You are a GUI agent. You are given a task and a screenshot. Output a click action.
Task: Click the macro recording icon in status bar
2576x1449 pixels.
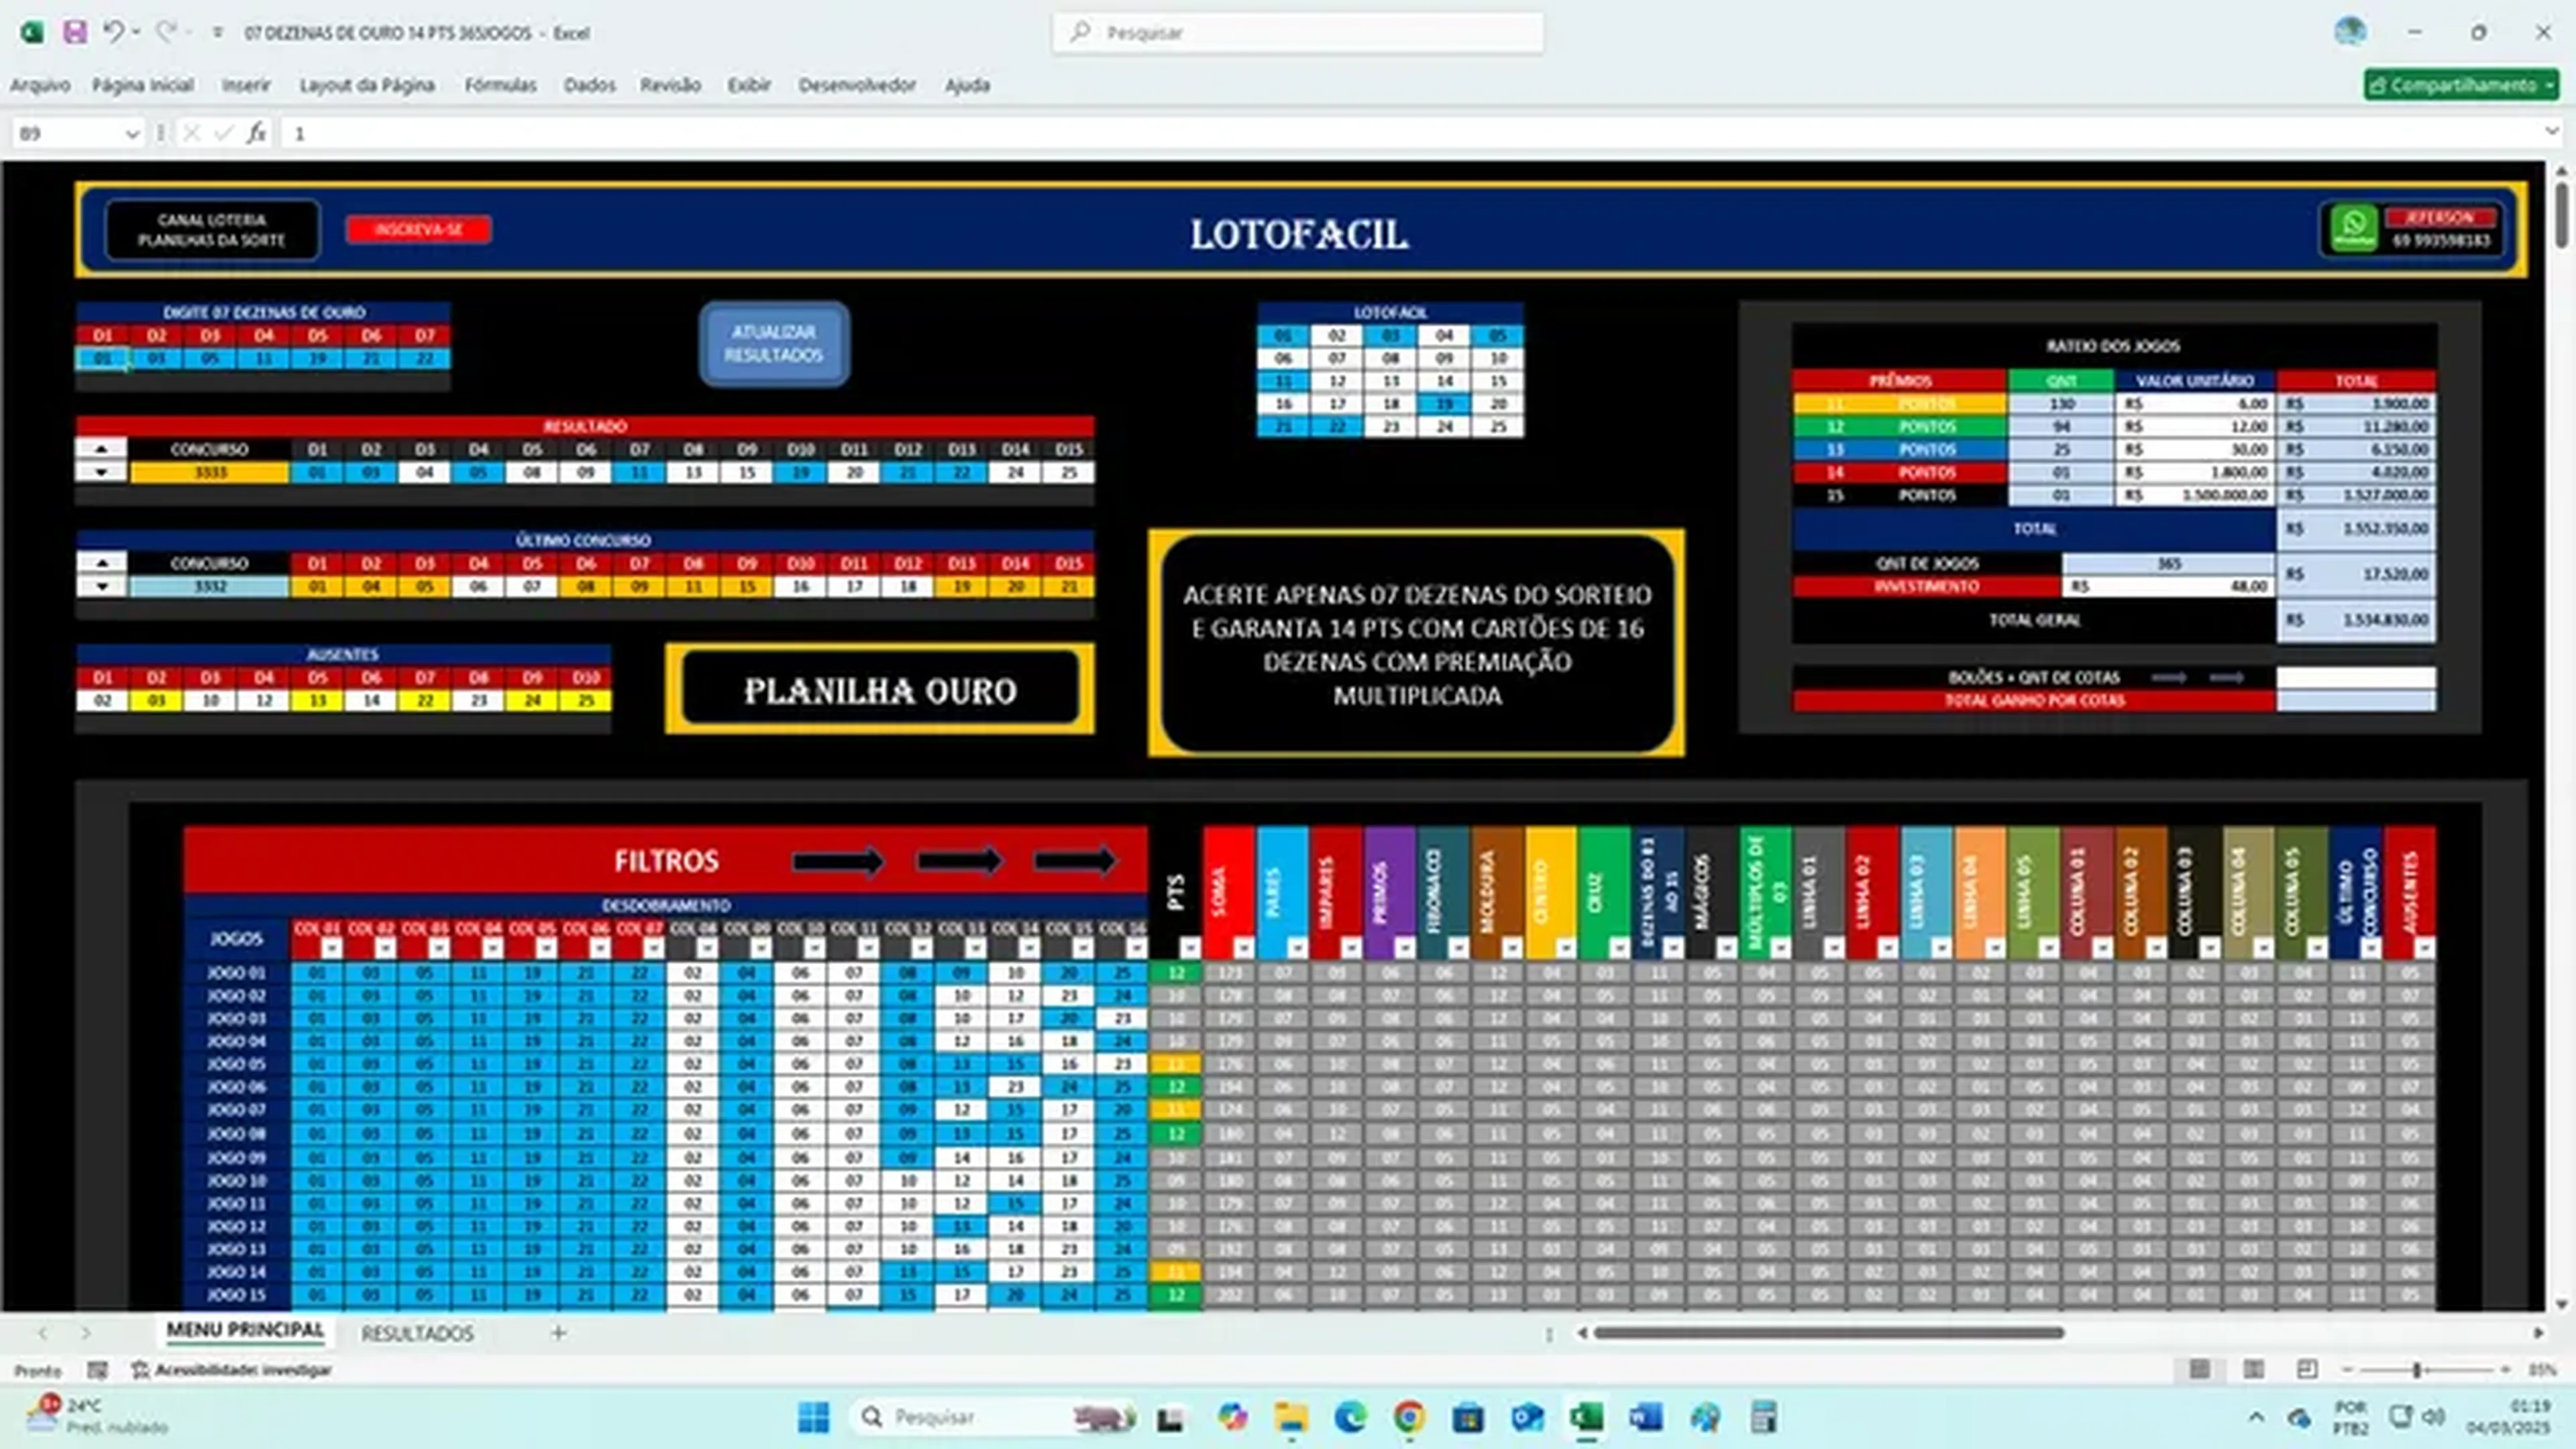coord(97,1369)
